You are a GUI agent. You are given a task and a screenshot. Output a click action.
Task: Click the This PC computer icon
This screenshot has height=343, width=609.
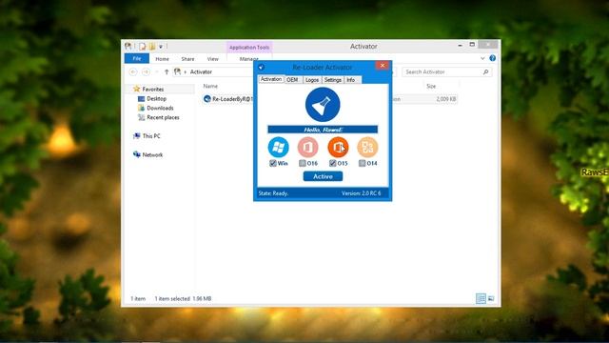tap(136, 136)
